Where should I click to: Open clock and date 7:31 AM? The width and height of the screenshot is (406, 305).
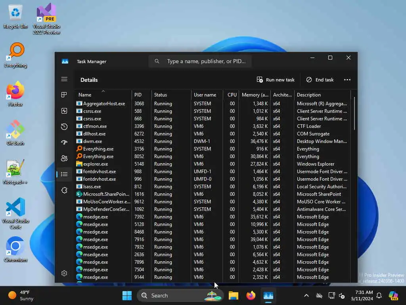[362, 295]
